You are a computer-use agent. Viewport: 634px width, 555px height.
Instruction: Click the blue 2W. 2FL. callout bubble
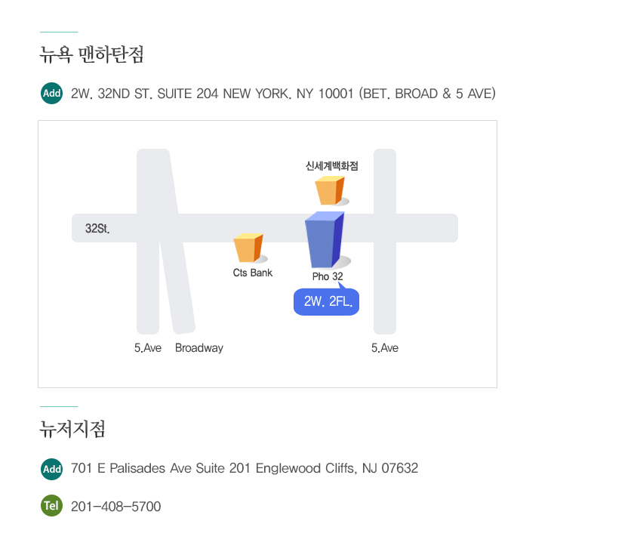tap(327, 301)
